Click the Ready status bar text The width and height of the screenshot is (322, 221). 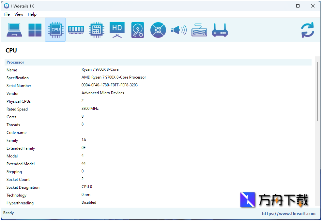tap(8, 213)
